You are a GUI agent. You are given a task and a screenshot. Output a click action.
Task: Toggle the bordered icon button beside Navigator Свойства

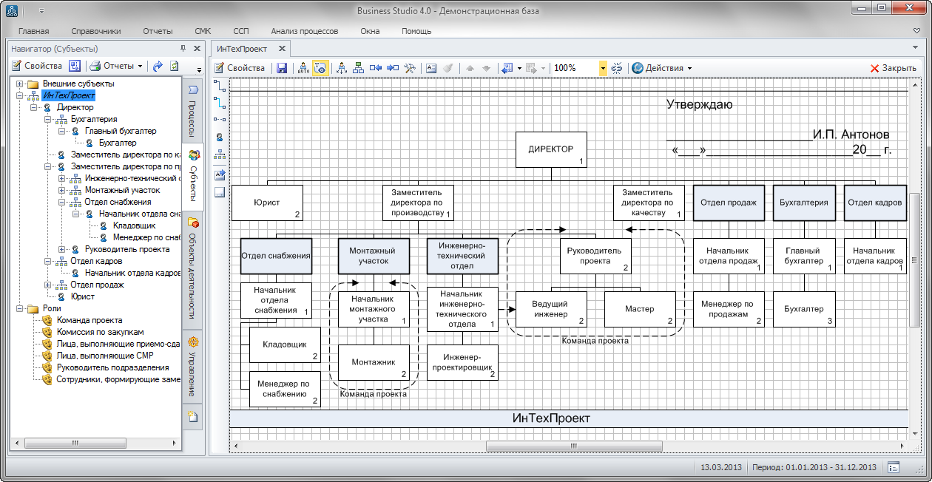pyautogui.click(x=75, y=66)
